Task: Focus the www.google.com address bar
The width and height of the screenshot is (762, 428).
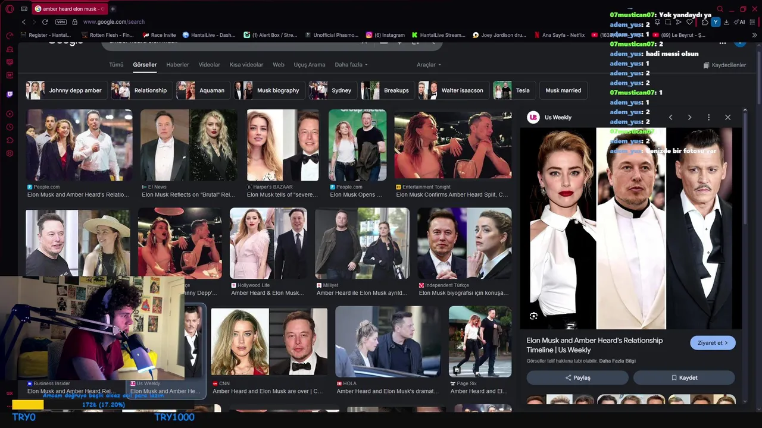Action: tap(114, 22)
